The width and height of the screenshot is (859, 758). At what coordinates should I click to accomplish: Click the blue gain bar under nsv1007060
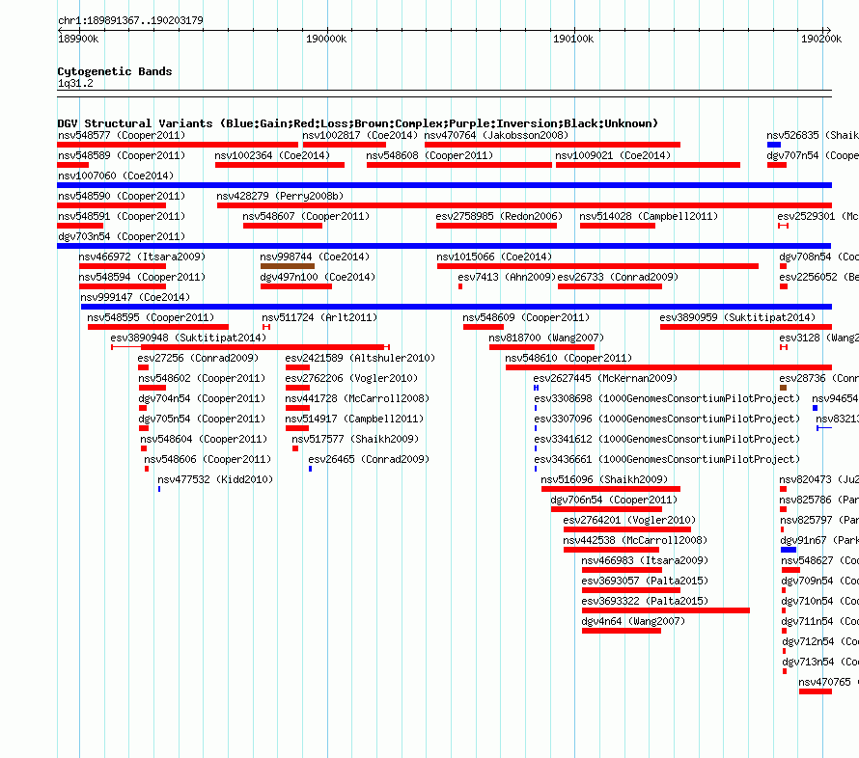click(x=444, y=185)
